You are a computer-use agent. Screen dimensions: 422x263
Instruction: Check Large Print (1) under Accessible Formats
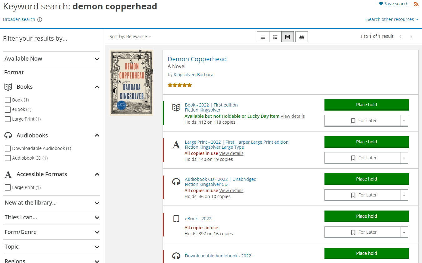8,187
